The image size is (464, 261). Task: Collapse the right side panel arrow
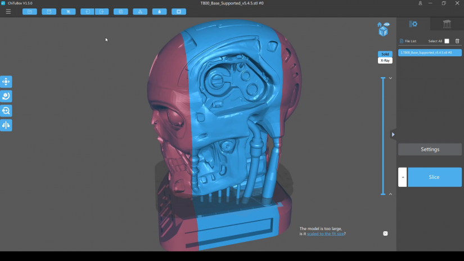(x=393, y=134)
